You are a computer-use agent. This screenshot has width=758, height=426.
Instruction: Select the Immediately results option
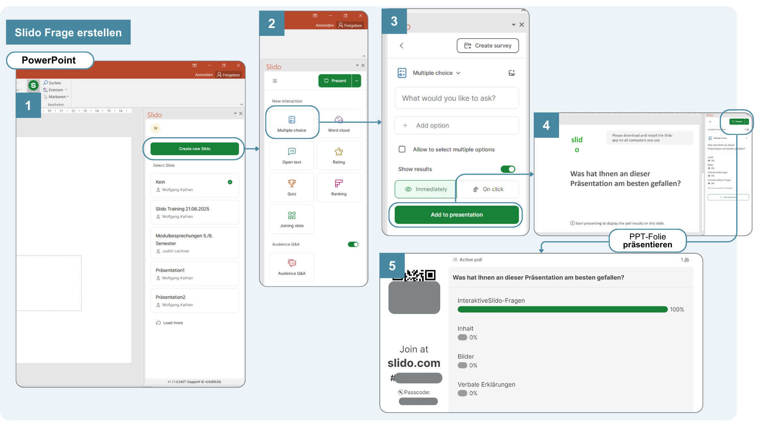[x=426, y=189]
